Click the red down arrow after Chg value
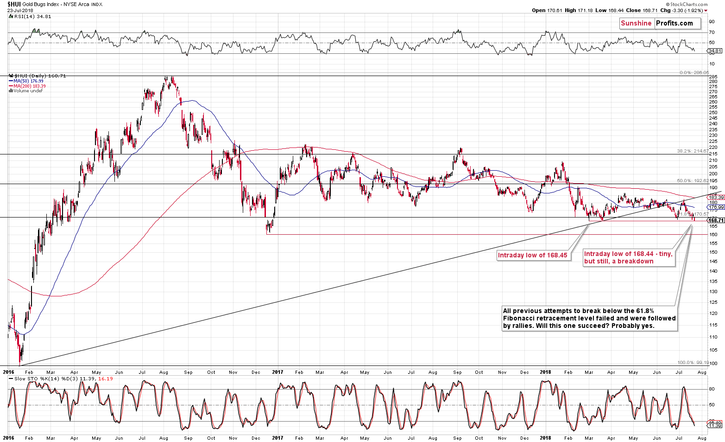 click(x=706, y=11)
